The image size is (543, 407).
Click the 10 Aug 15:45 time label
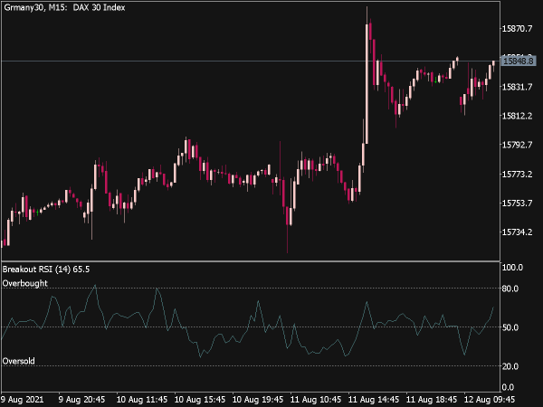click(x=200, y=400)
